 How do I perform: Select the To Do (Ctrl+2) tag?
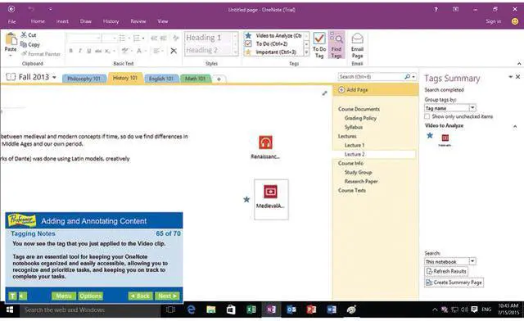pyautogui.click(x=272, y=43)
